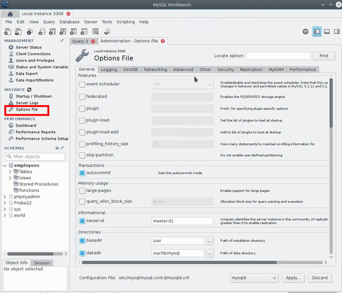
Task: Expand the Views node
Action: coord(10,178)
